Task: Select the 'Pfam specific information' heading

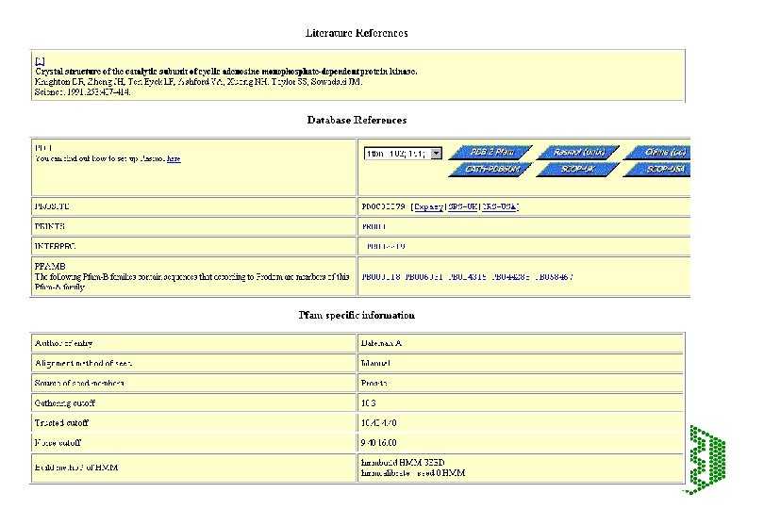Action: pos(357,315)
